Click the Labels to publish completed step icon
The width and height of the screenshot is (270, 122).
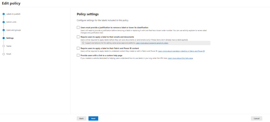point(4,14)
